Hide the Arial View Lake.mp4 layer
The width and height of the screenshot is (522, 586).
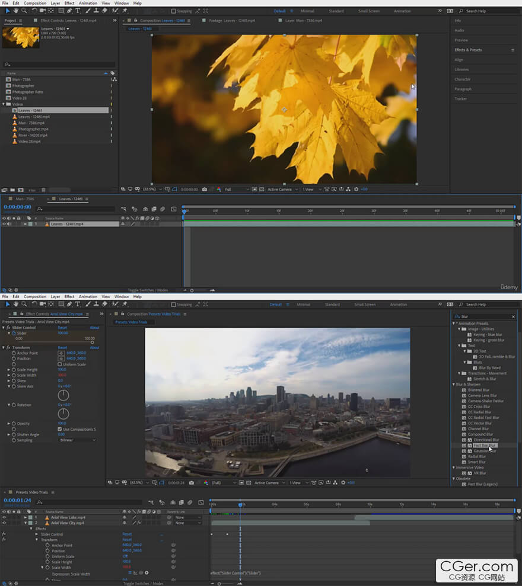pos(4,518)
